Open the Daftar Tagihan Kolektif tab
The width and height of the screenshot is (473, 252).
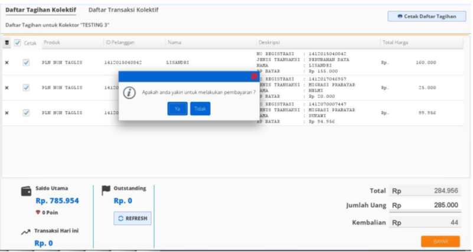[x=41, y=10]
